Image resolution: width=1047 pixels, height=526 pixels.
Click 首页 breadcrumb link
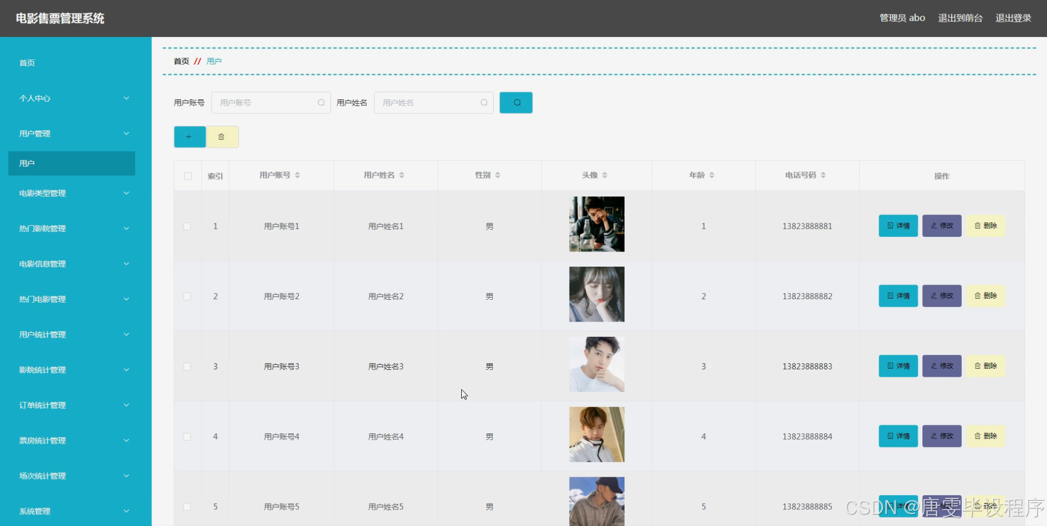tap(181, 61)
